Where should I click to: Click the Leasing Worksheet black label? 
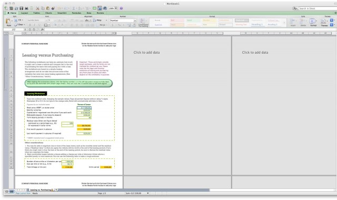(x=36, y=94)
